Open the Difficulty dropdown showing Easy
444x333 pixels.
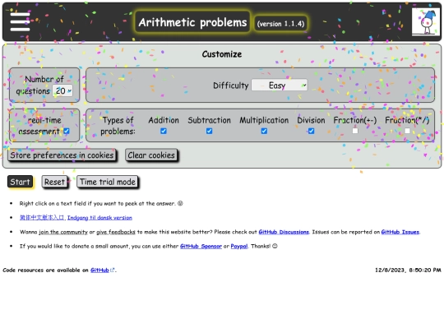(280, 86)
